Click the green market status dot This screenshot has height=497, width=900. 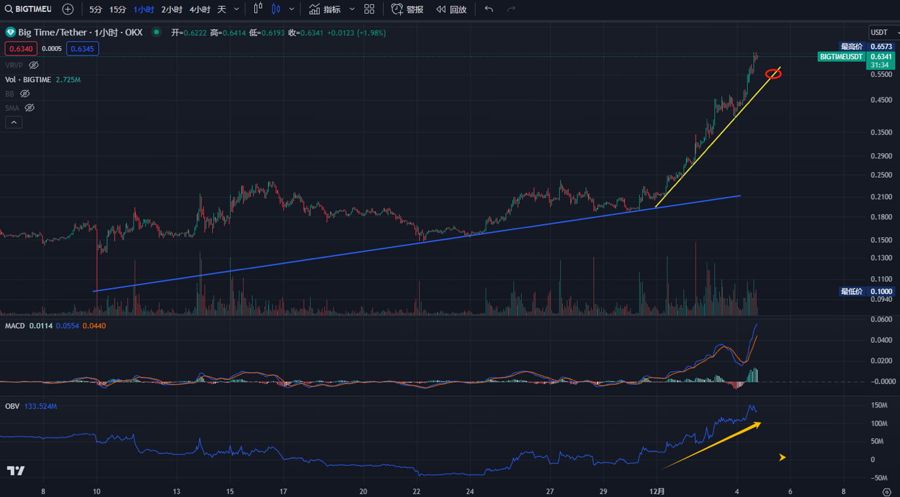pos(156,32)
